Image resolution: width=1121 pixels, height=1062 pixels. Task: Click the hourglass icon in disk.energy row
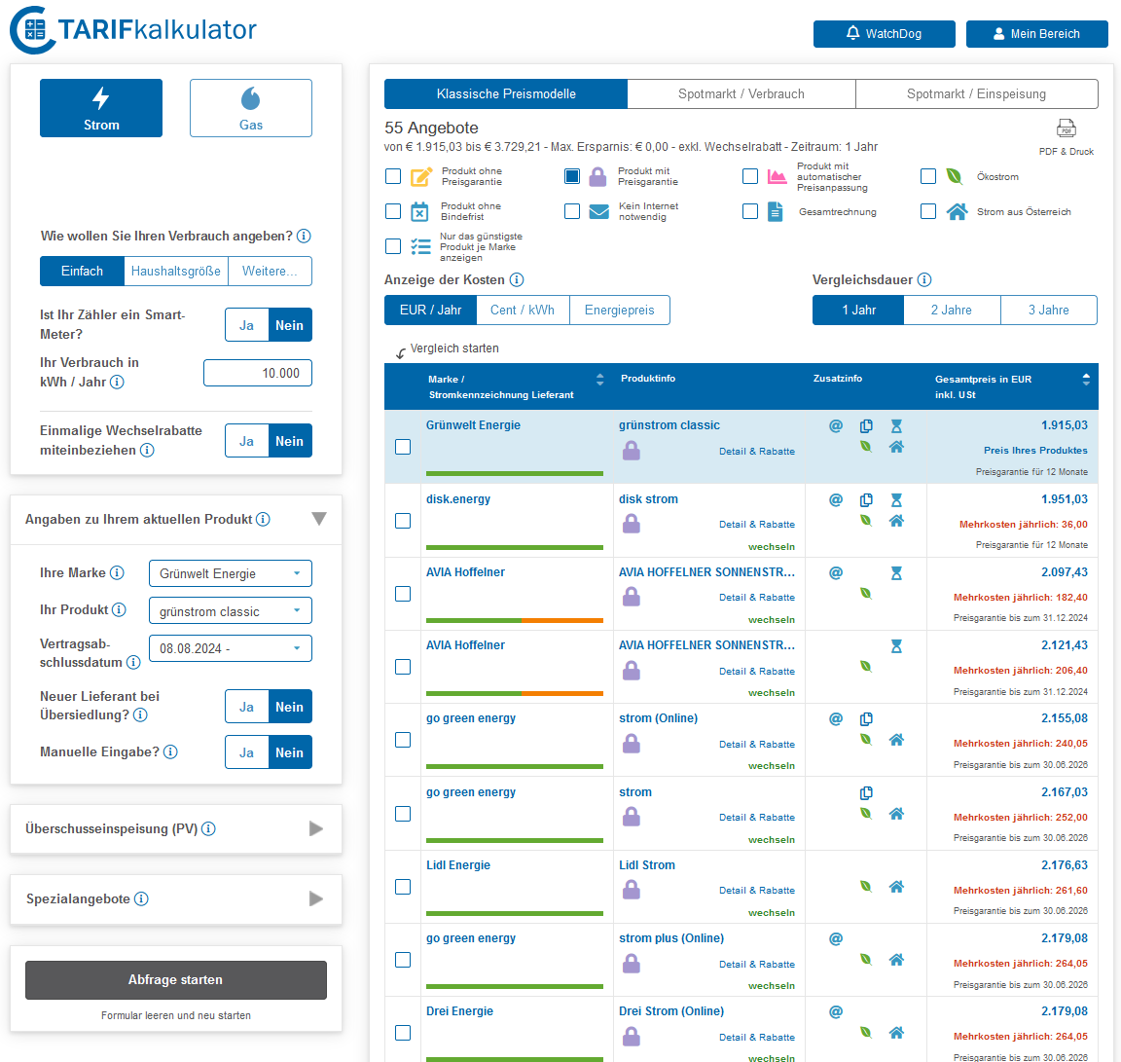point(896,500)
